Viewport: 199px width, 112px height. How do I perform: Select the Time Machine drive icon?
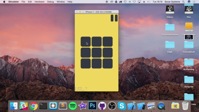pyautogui.click(x=189, y=27)
